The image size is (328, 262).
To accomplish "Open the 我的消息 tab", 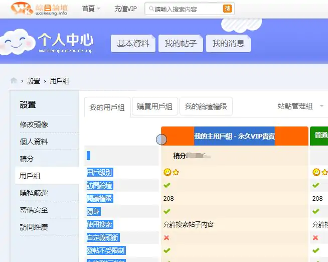I will click(x=228, y=44).
